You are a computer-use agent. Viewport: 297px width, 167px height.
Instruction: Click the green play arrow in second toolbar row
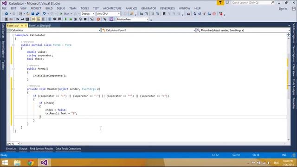click(66, 19)
